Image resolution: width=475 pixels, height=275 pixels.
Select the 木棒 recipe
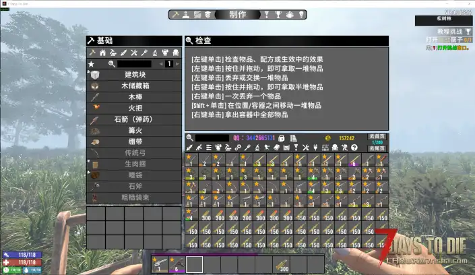point(134,97)
